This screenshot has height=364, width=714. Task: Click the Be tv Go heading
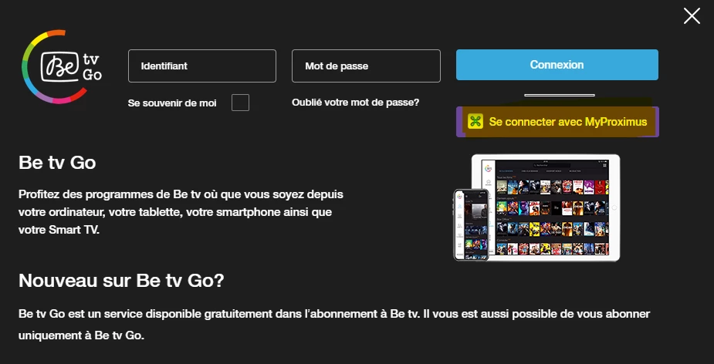(x=57, y=163)
